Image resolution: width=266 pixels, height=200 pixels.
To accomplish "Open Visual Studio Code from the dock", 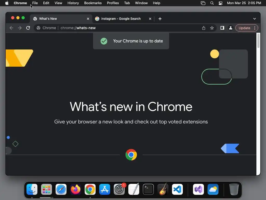I will coord(177,189).
